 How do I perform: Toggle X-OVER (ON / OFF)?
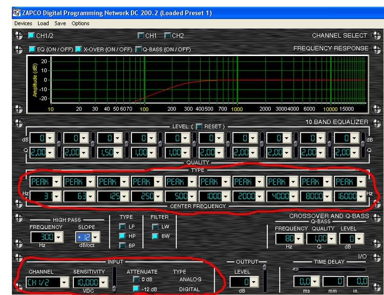click(x=78, y=49)
